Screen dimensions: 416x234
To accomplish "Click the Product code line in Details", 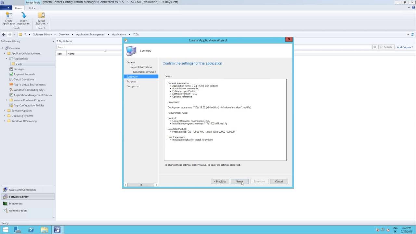I will click(x=203, y=132).
